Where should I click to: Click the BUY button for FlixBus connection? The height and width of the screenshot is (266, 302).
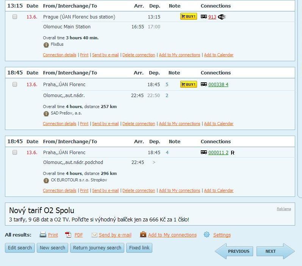[x=188, y=17]
